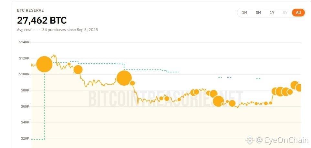Click the Avg cost label
The width and height of the screenshot is (311, 148).
tap(27, 30)
